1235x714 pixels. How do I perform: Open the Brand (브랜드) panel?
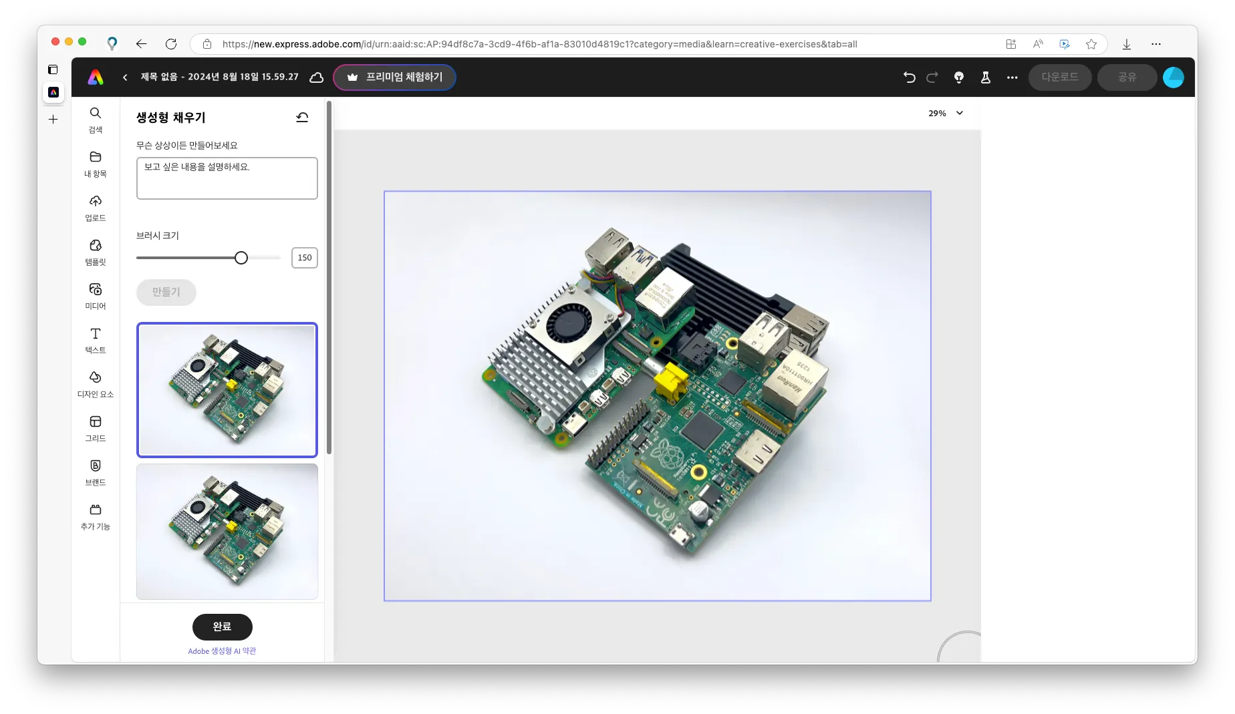96,473
